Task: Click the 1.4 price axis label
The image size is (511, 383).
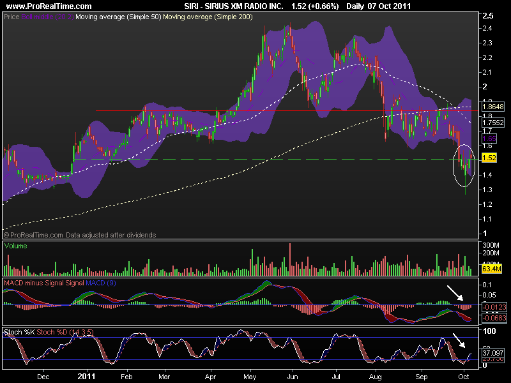Action: (487, 175)
